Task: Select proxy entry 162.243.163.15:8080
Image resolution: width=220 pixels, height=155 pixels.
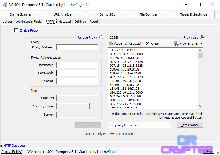Action: pos(125,96)
